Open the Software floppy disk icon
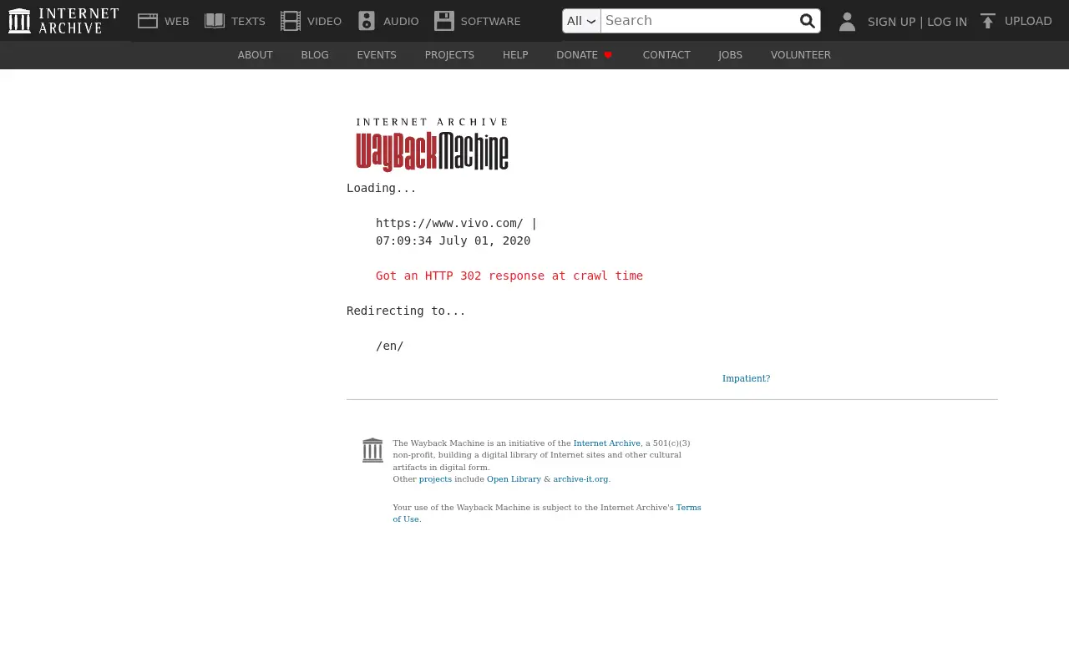This screenshot has height=668, width=1069. tap(443, 21)
